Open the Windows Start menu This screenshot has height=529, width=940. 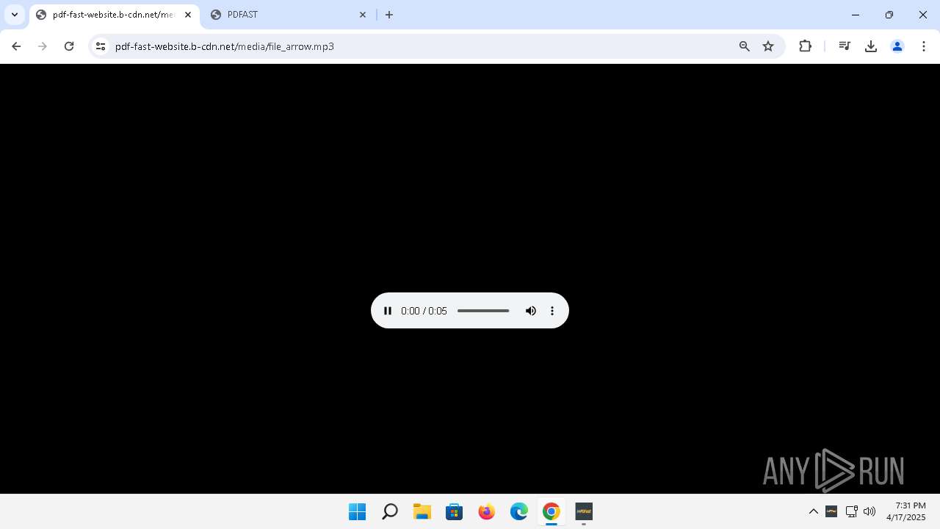pyautogui.click(x=358, y=511)
